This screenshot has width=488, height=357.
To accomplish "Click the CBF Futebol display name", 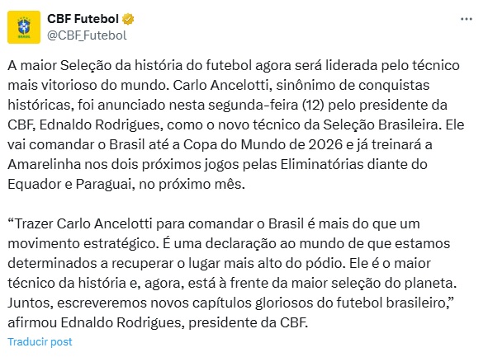I will (83, 19).
